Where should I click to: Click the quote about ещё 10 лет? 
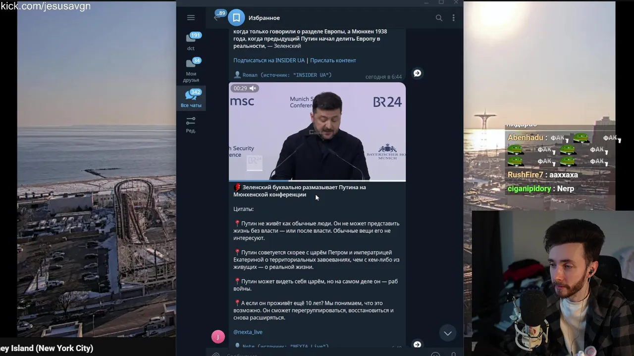314,311
